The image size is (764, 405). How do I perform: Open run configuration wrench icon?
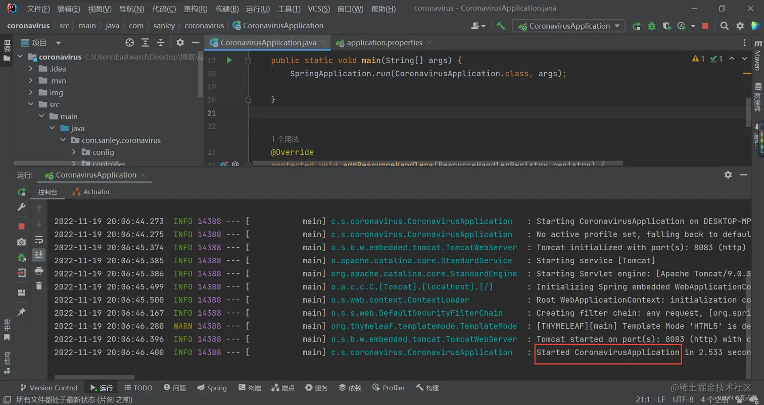22,207
